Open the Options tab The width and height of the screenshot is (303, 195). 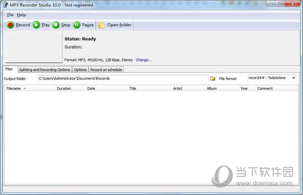pyautogui.click(x=80, y=70)
